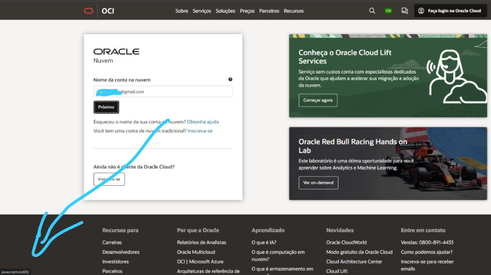Viewport: 491px width, 275px height.
Task: Click the Por que a Oracle heading
Action: (198, 230)
